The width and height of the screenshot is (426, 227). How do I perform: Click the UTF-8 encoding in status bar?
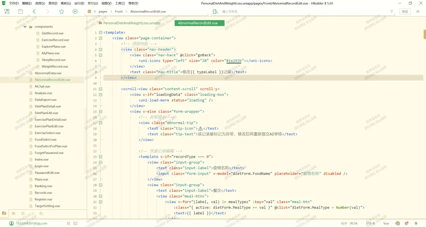pyautogui.click(x=370, y=223)
